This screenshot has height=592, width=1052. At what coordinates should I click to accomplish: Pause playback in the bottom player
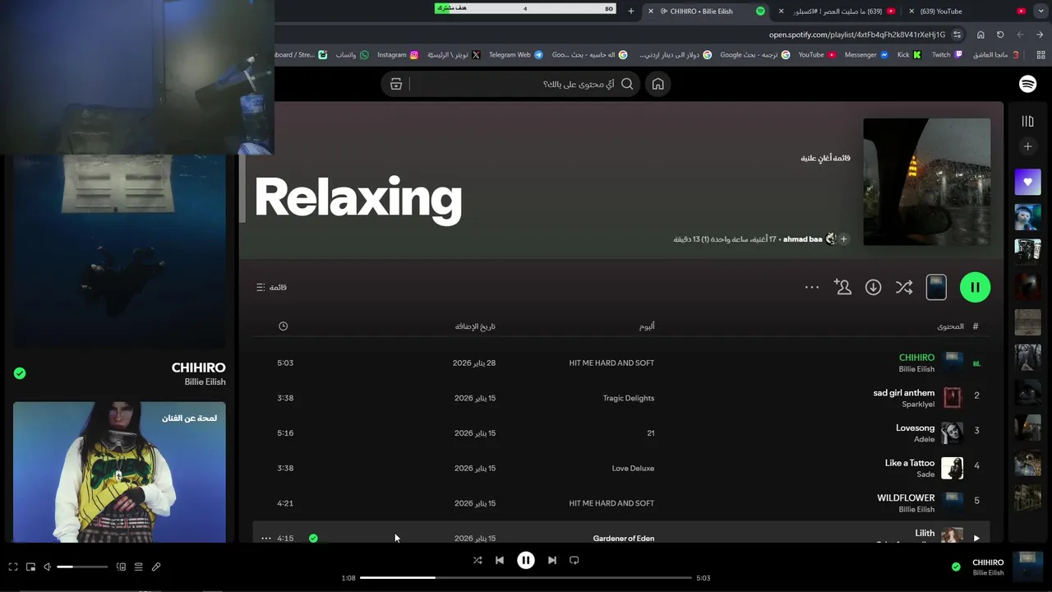click(x=526, y=560)
